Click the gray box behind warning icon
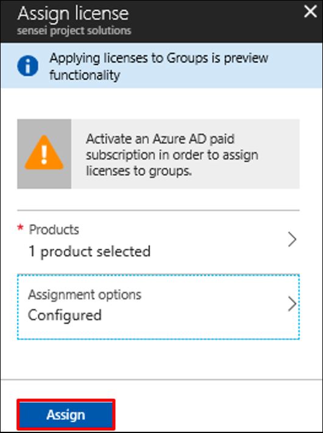The width and height of the screenshot is (323, 433). [44, 154]
